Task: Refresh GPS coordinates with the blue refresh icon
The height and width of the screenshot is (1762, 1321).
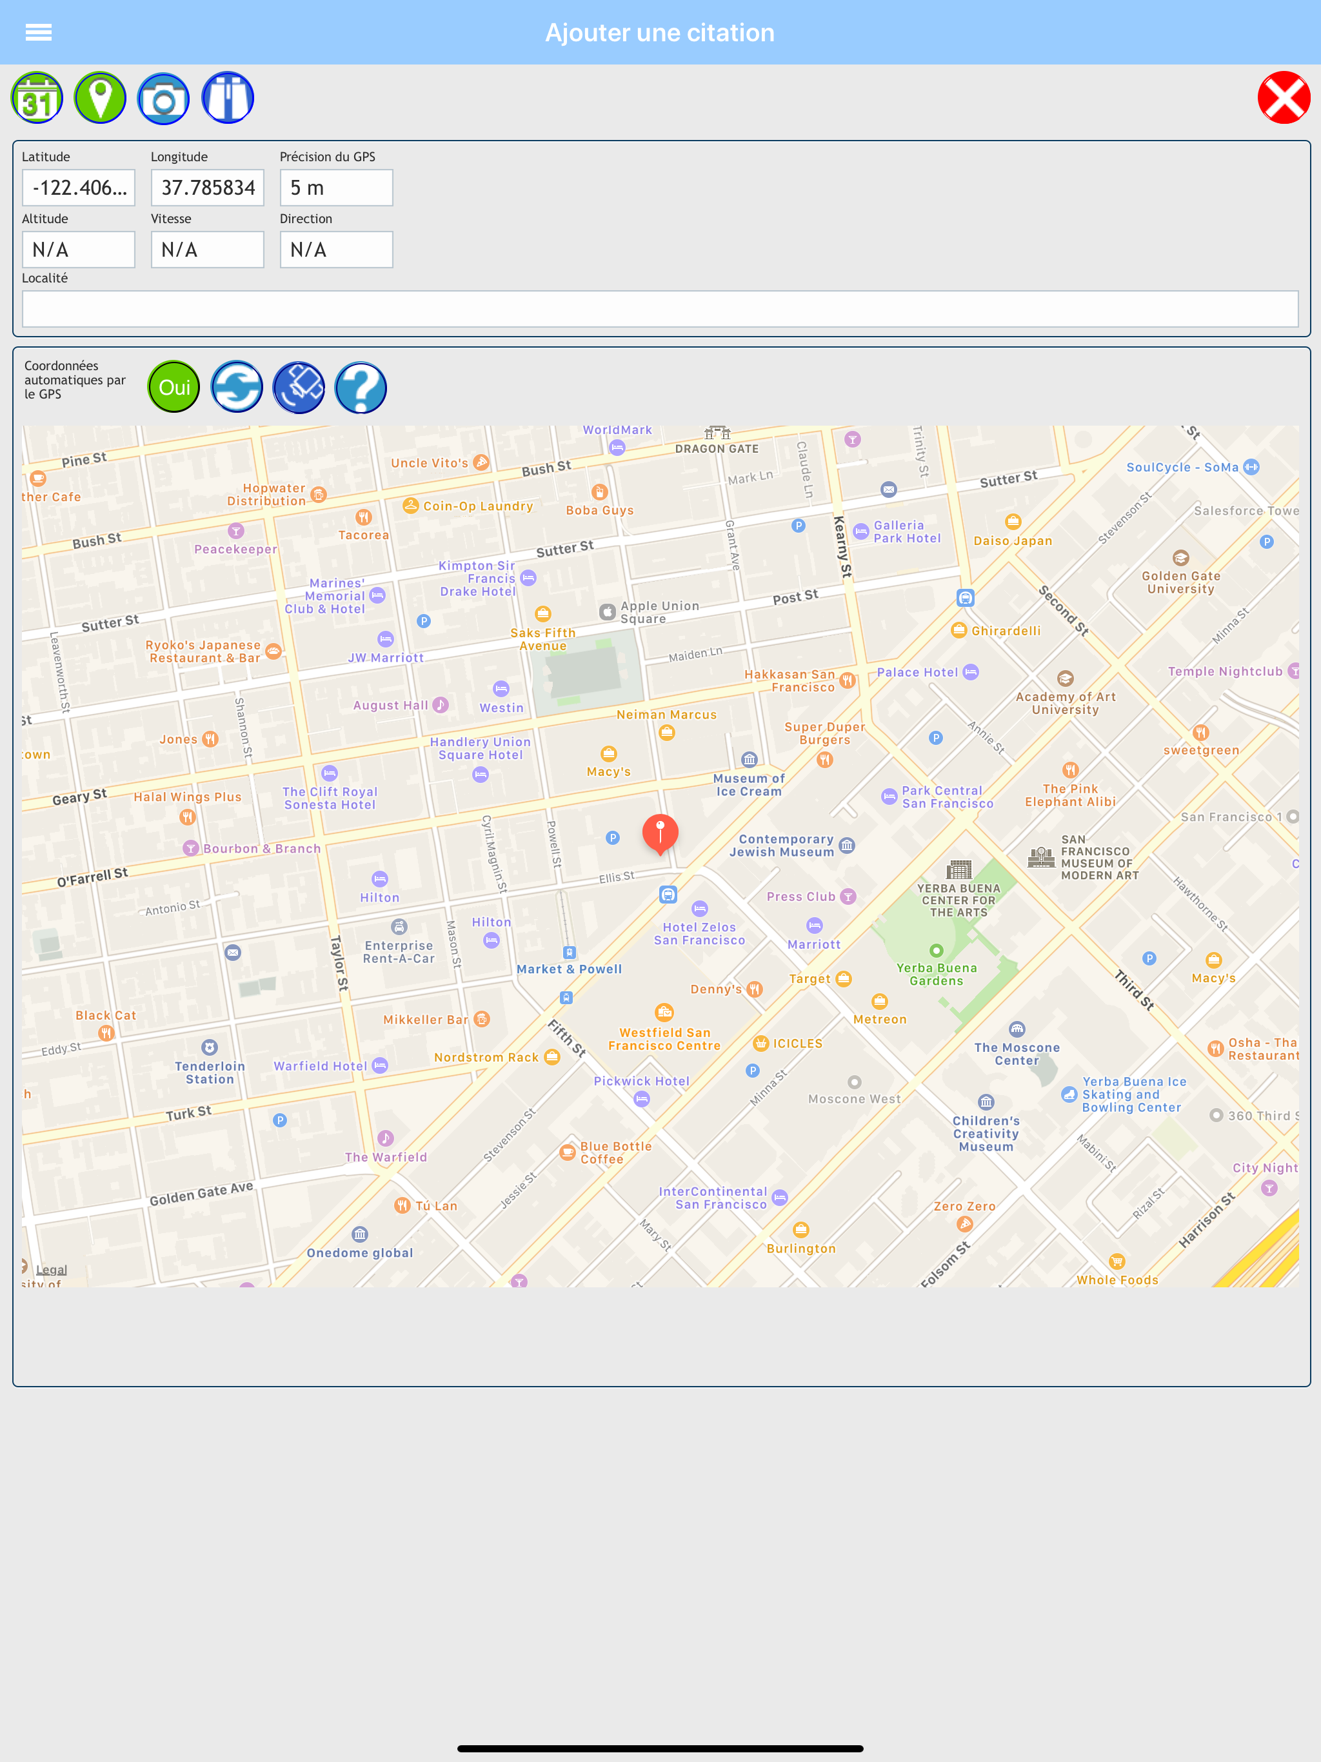Action: click(x=237, y=387)
